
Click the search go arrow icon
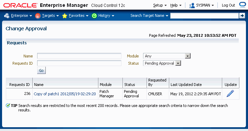(242, 15)
